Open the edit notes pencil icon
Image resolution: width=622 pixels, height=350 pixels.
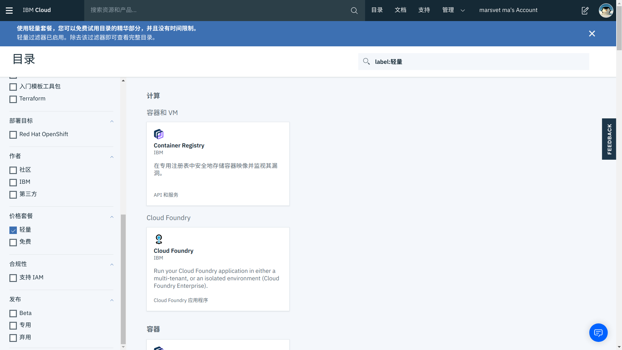tap(585, 10)
